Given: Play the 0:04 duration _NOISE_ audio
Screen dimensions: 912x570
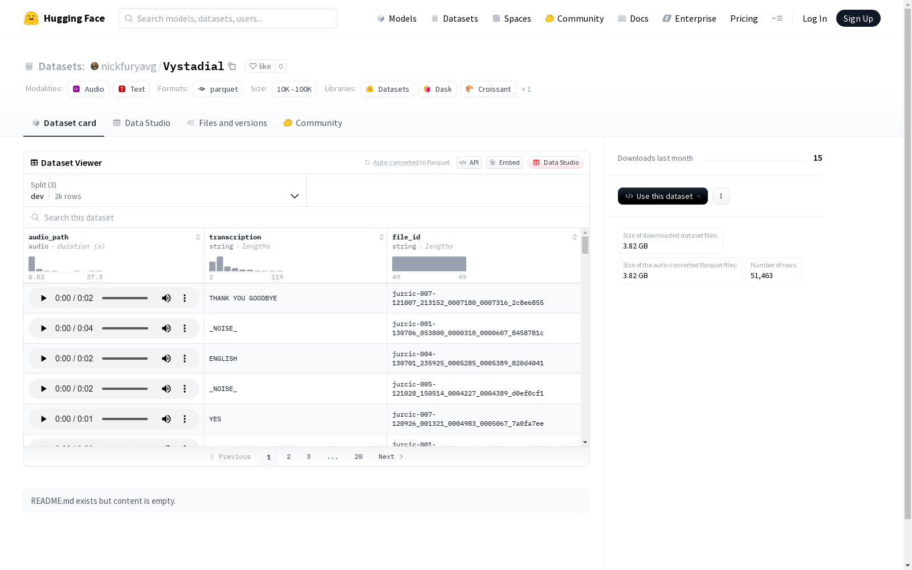Looking at the screenshot, I should 43,328.
